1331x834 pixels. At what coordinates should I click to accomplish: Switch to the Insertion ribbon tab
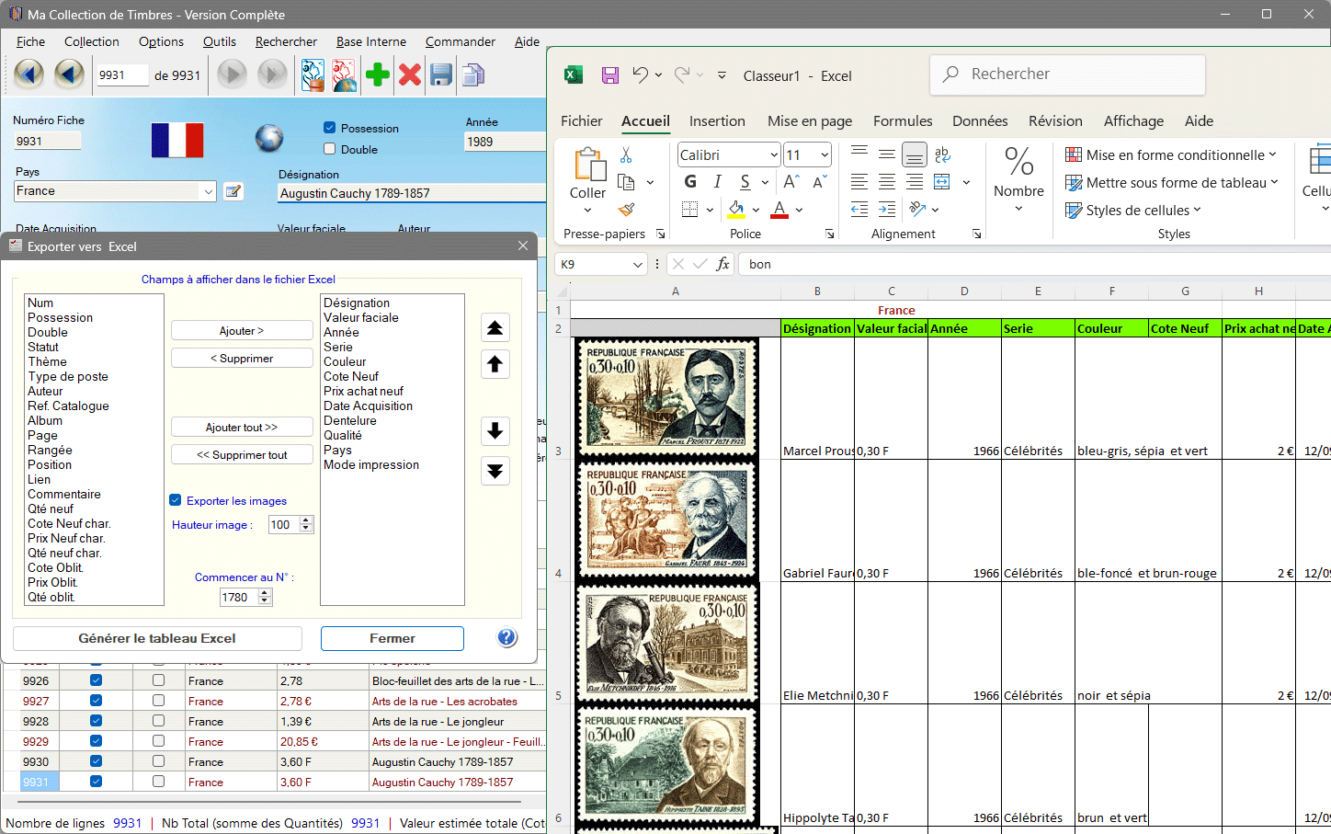coord(717,121)
